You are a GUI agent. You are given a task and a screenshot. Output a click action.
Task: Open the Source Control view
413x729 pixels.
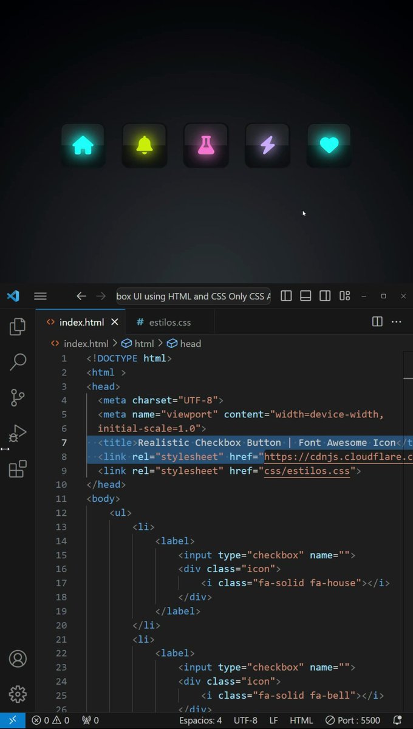click(18, 398)
